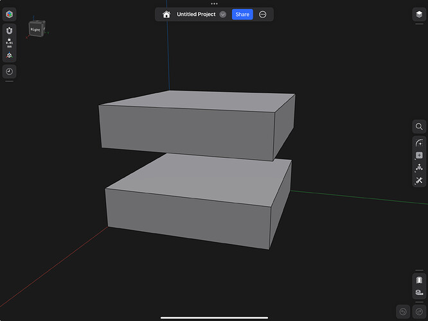Tap the three-dot multitasking indicator at top
Viewport: 428px width, 321px height.
pos(214,4)
